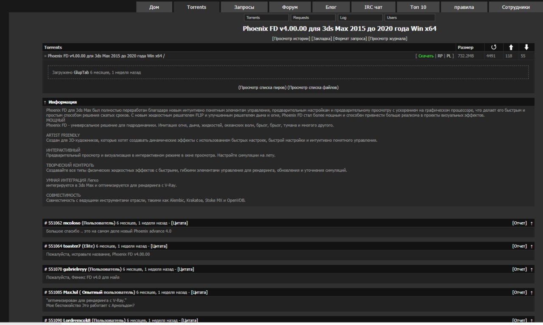Open user toaster7's profile
The height and width of the screenshot is (325, 543).
[72, 246]
